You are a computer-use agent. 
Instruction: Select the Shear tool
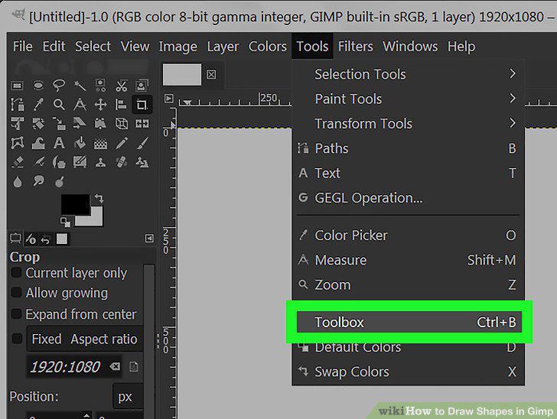click(x=80, y=124)
